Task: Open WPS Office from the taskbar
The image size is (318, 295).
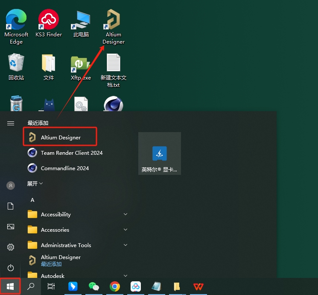Action: click(x=198, y=286)
